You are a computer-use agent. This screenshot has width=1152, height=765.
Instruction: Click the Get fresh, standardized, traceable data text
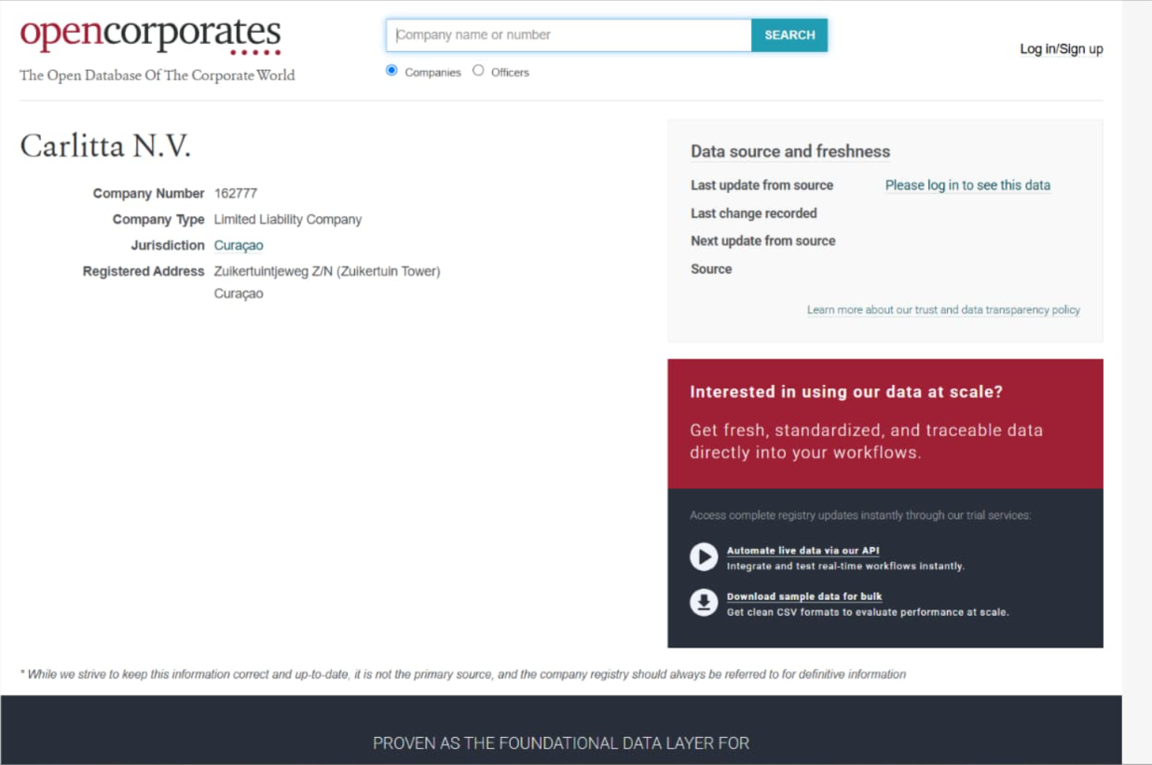pyautogui.click(x=867, y=442)
